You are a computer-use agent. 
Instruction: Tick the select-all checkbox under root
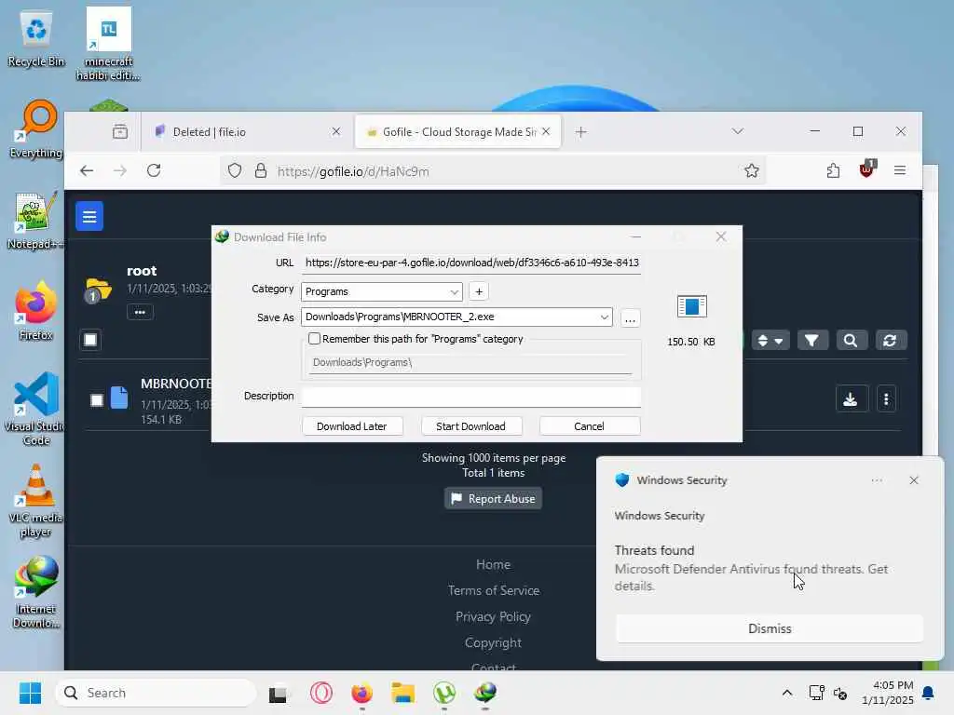[90, 340]
